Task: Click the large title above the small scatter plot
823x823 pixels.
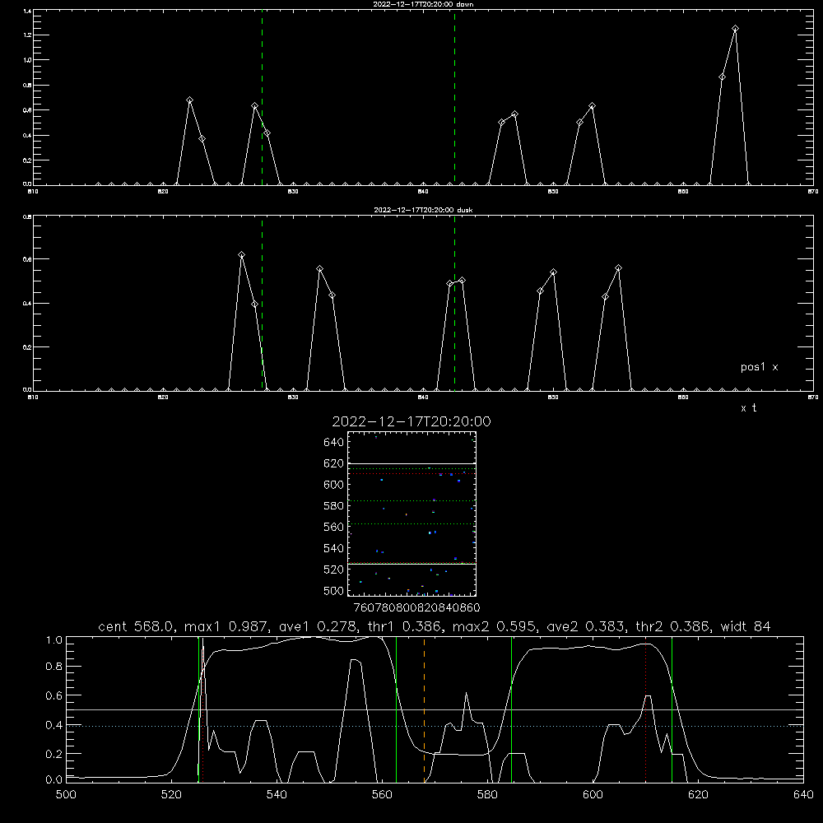Action: 411,421
